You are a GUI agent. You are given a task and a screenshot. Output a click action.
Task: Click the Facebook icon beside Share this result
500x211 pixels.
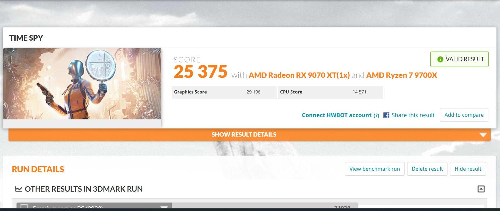coord(386,115)
